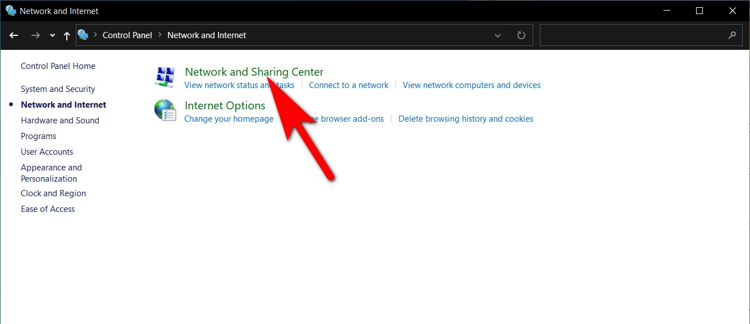This screenshot has width=750, height=324.
Task: Click Change your homepage
Action: [229, 119]
